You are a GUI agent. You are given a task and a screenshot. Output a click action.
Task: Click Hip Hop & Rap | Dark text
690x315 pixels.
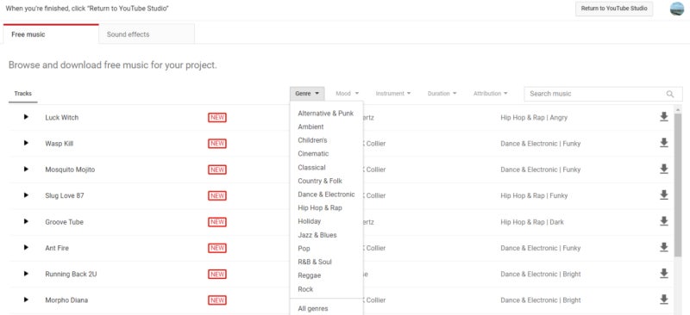pos(532,222)
